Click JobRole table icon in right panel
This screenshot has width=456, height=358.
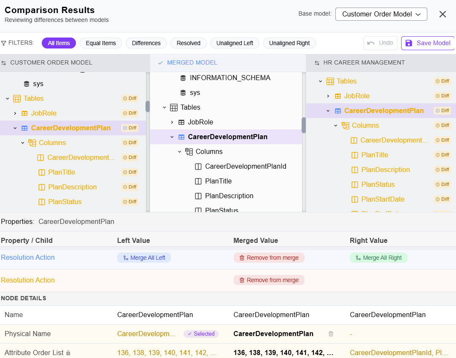337,96
